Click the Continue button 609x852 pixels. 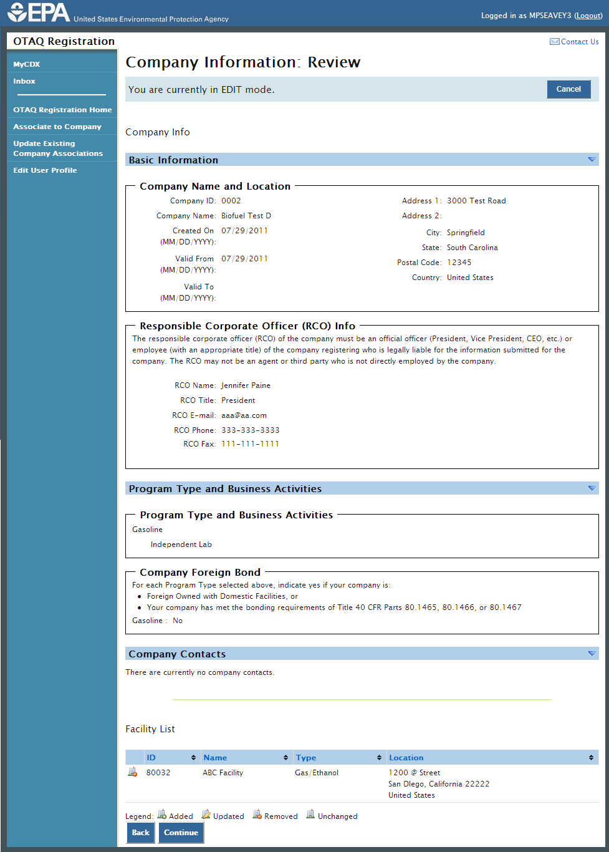pos(181,833)
